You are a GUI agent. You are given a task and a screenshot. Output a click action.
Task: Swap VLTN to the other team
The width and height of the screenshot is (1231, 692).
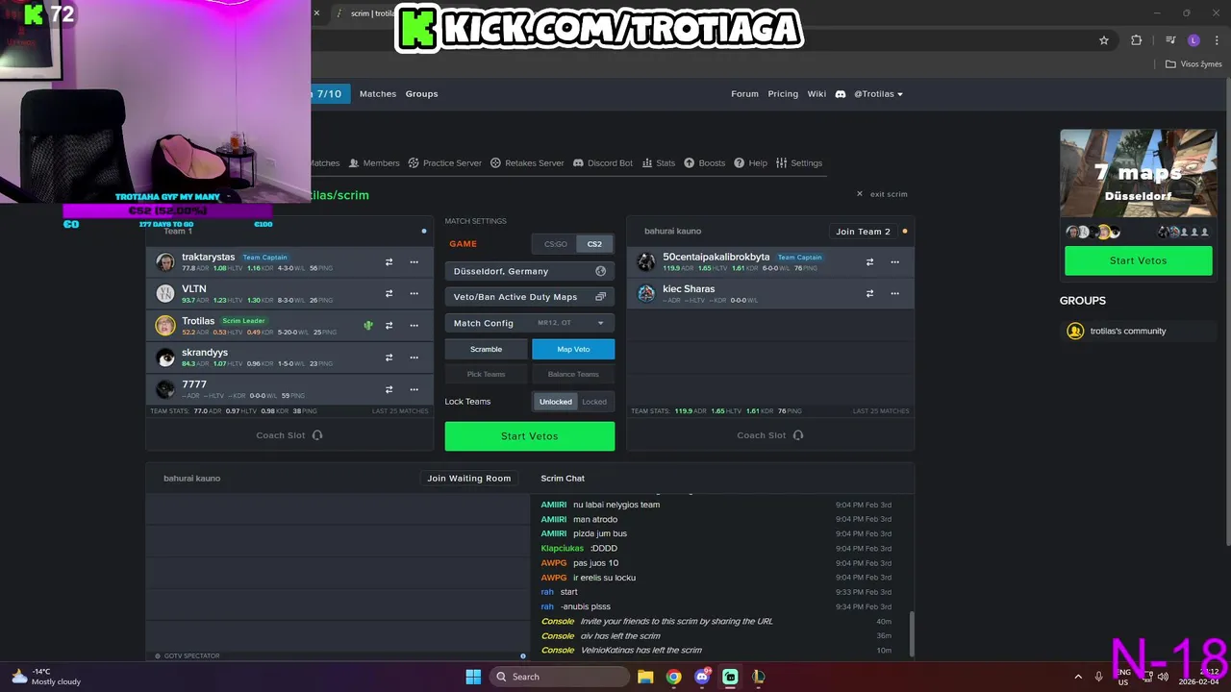(x=389, y=293)
